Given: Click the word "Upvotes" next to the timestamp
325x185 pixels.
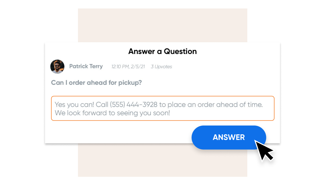Looking at the screenshot, I should (163, 67).
